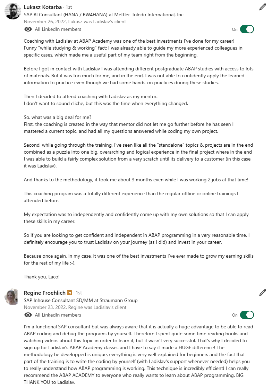Click the 'On' label beside Lukasz's toggle

coord(235,29)
